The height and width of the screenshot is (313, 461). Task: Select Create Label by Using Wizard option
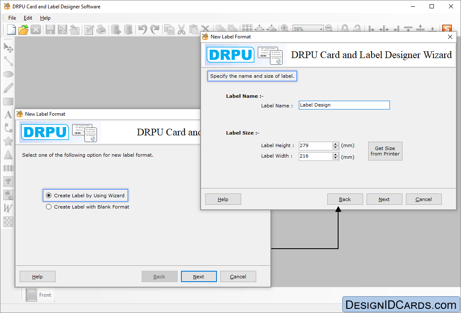point(85,196)
